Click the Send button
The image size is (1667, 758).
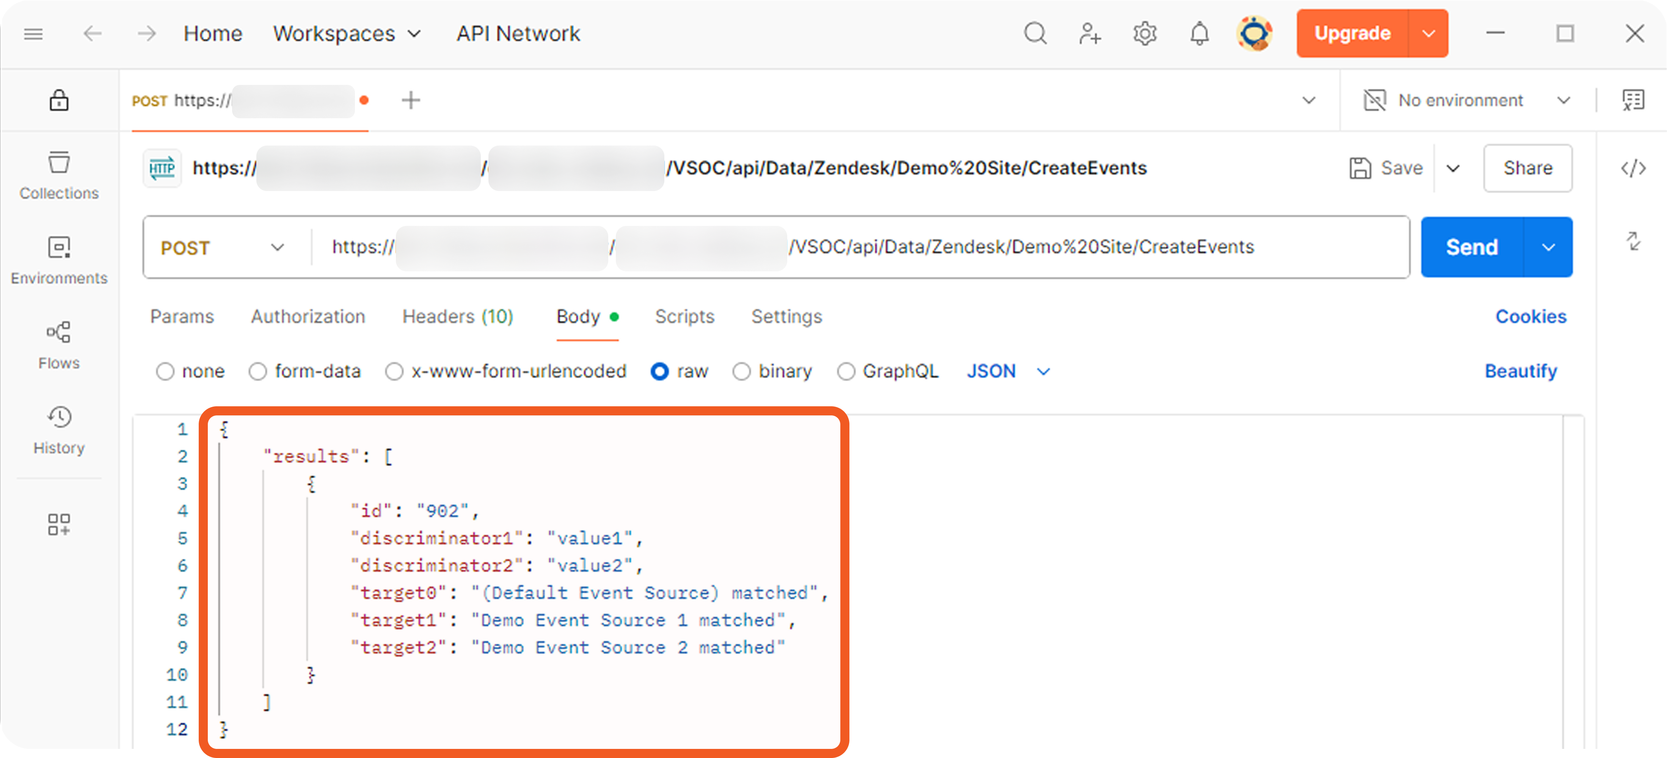1472,247
